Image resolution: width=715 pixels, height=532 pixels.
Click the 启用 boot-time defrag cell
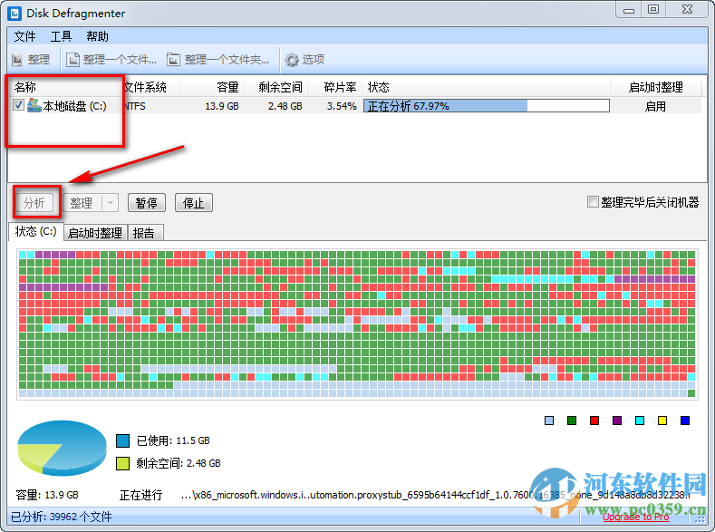pos(655,106)
